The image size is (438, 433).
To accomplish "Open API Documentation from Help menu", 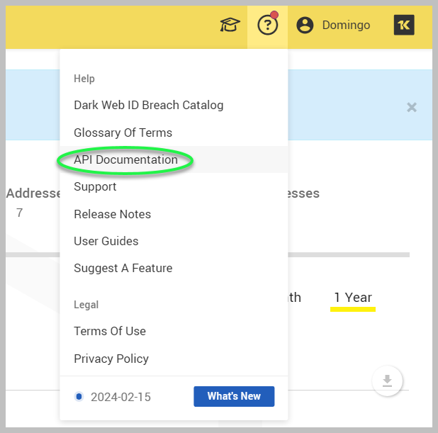I will 125,160.
